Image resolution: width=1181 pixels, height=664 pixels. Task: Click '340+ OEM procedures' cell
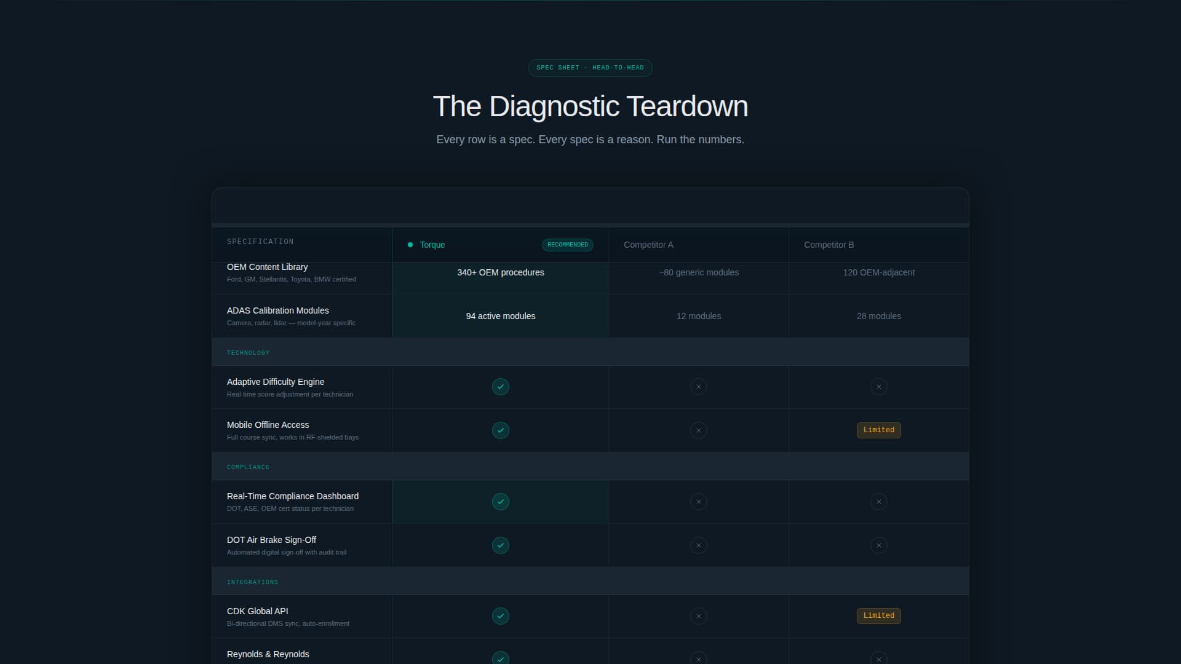501,272
